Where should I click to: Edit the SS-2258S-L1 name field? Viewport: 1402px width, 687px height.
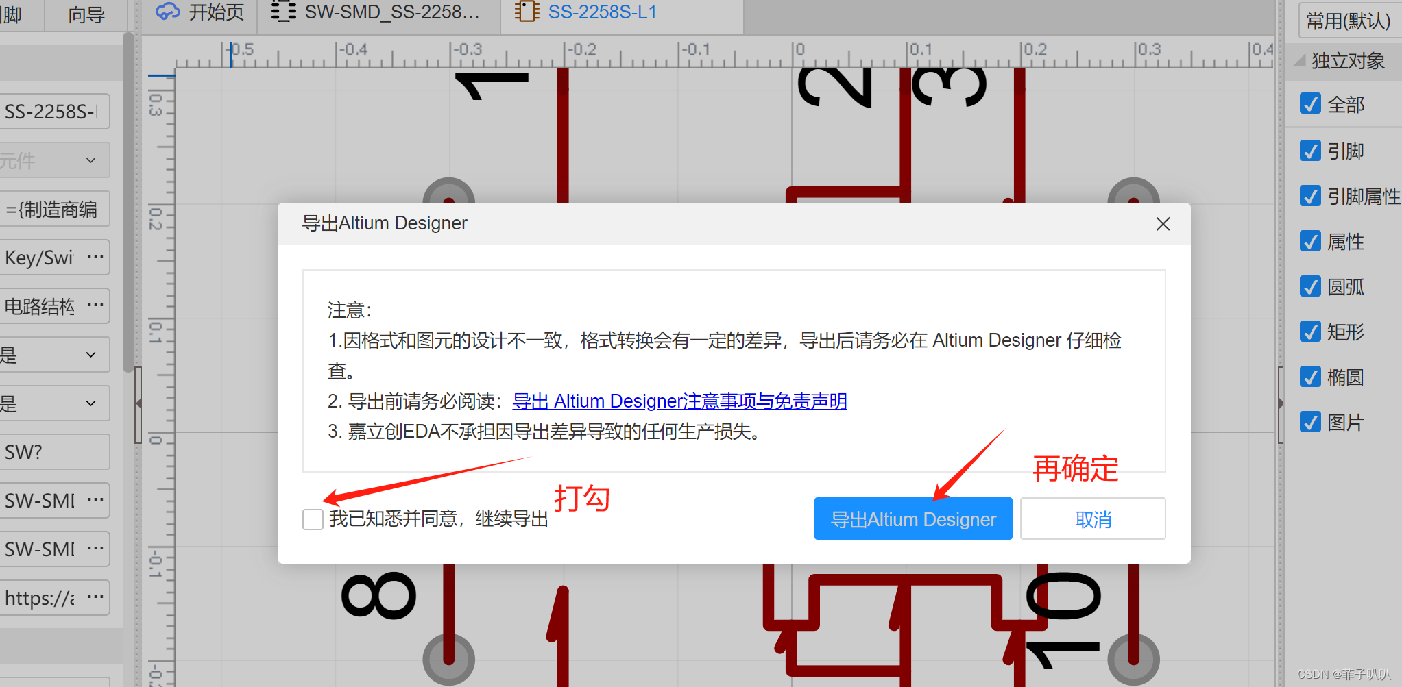point(54,111)
